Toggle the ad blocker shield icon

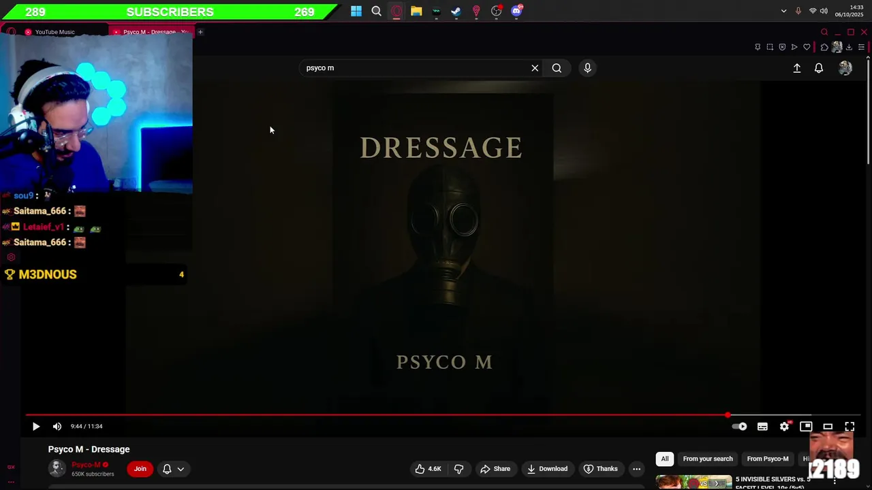coord(782,47)
